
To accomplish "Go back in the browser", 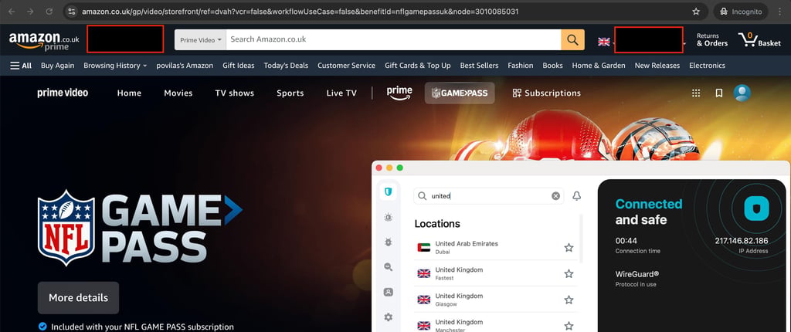I will click(x=12, y=11).
